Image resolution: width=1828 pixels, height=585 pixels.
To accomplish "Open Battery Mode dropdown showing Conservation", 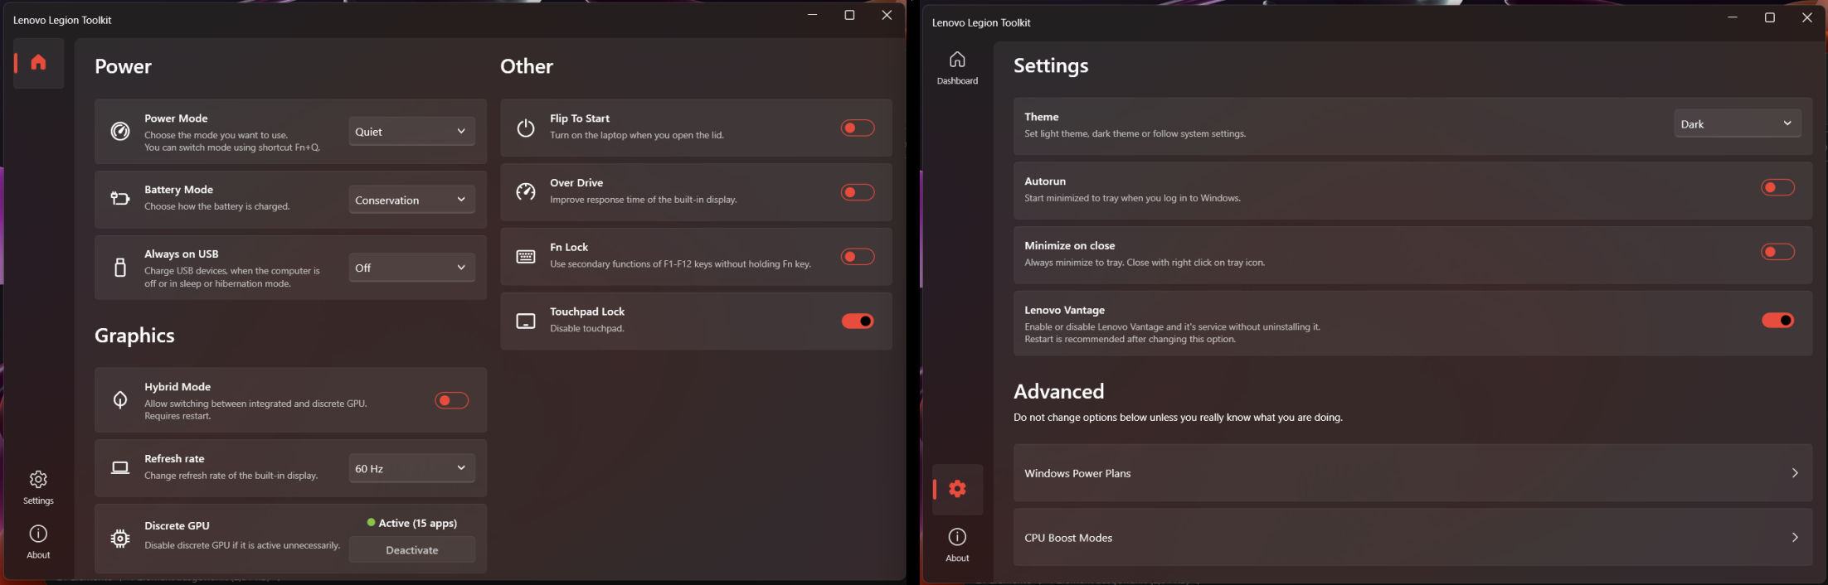I will (x=411, y=200).
